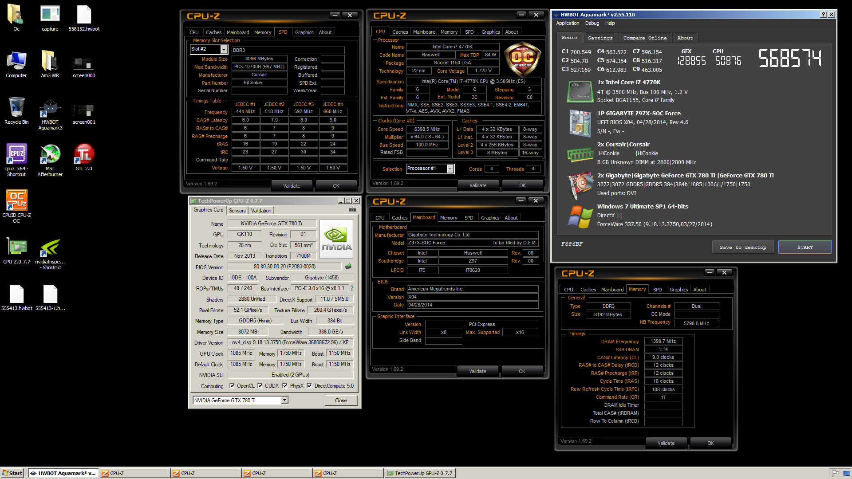Open the Am3 WR folder icon
The image size is (852, 479).
(50, 64)
